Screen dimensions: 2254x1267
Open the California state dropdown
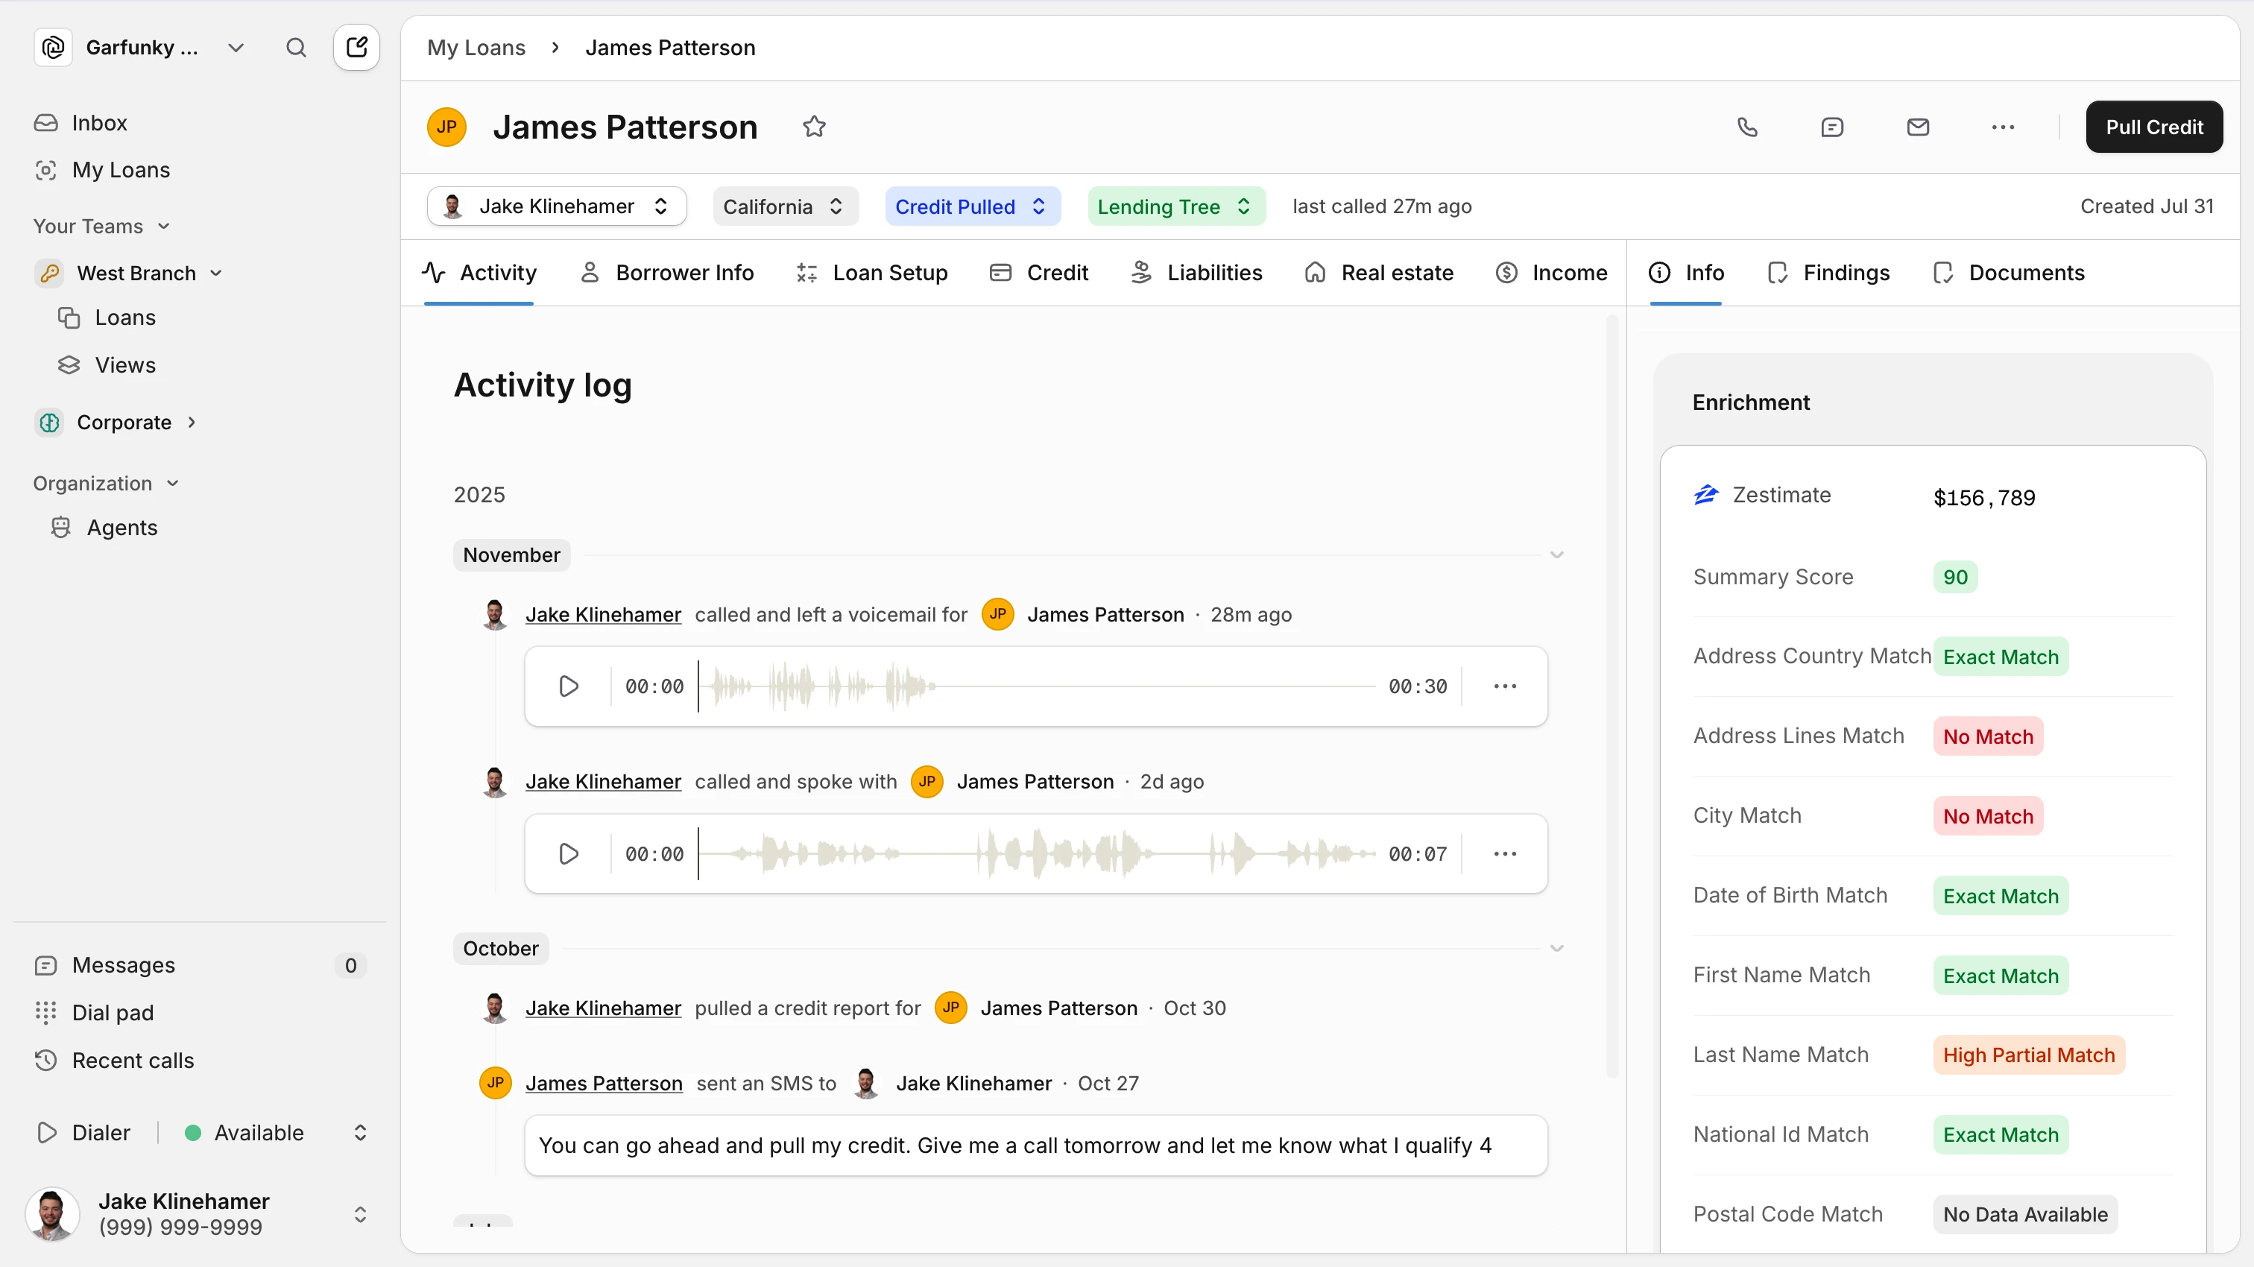[x=784, y=206]
